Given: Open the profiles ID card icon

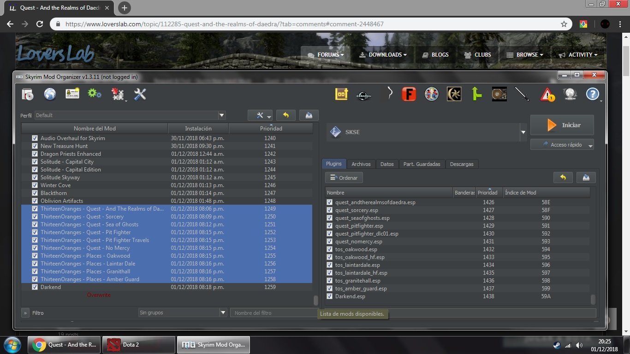Looking at the screenshot, I should [x=72, y=94].
